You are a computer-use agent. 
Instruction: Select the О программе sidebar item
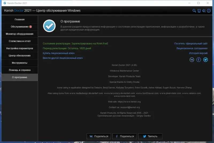click(20, 77)
